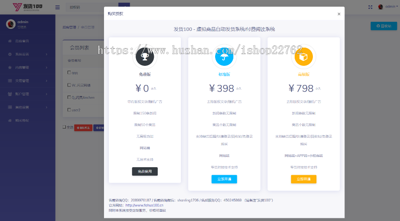This screenshot has width=400, height=221.
Task: Click the admin avatar in top-right header
Action: coord(380,7)
